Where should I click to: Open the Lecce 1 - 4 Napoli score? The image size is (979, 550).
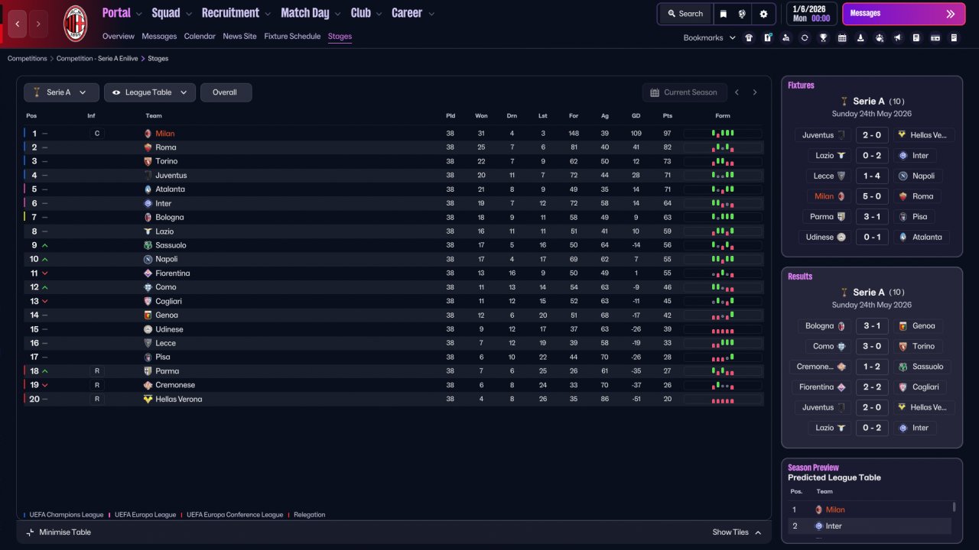tap(872, 176)
